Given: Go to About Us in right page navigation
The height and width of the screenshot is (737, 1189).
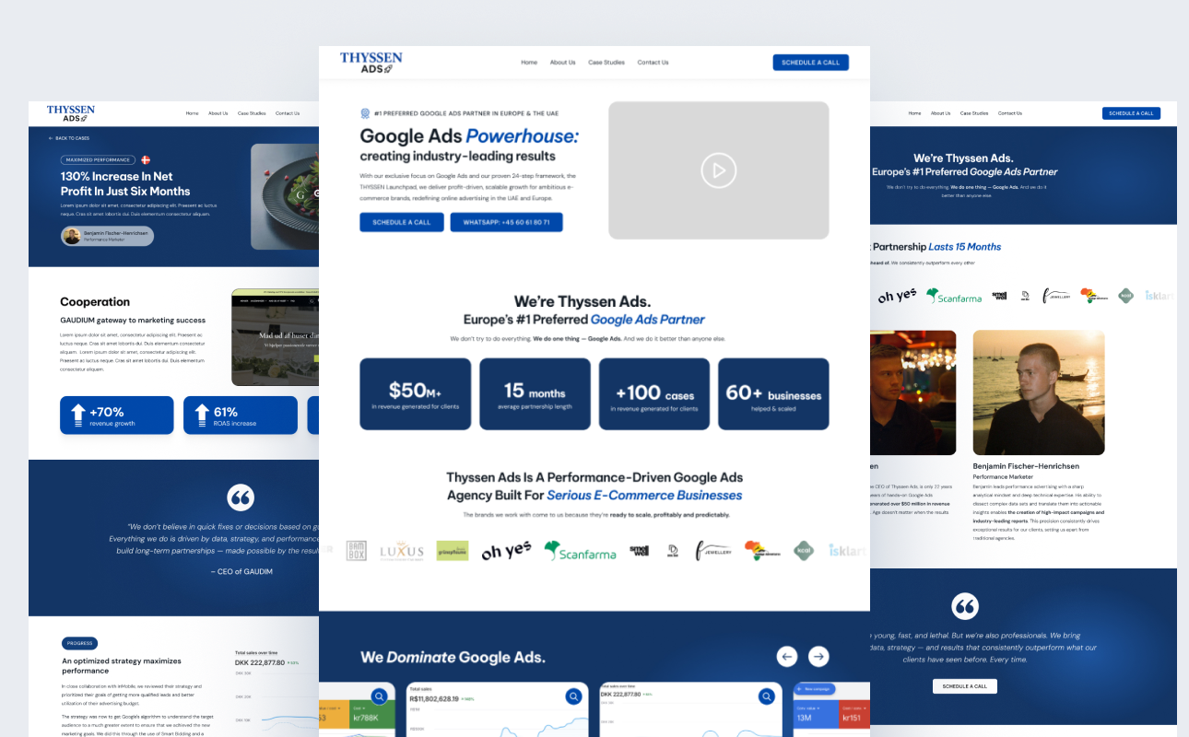Looking at the screenshot, I should [x=940, y=113].
